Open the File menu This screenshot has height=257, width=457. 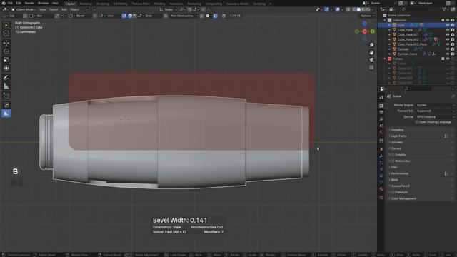pyautogui.click(x=10, y=3)
